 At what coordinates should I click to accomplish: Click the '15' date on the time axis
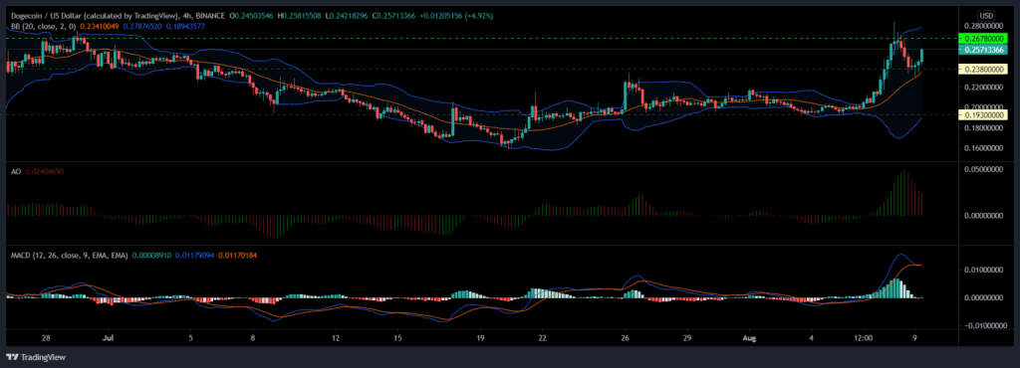(397, 338)
